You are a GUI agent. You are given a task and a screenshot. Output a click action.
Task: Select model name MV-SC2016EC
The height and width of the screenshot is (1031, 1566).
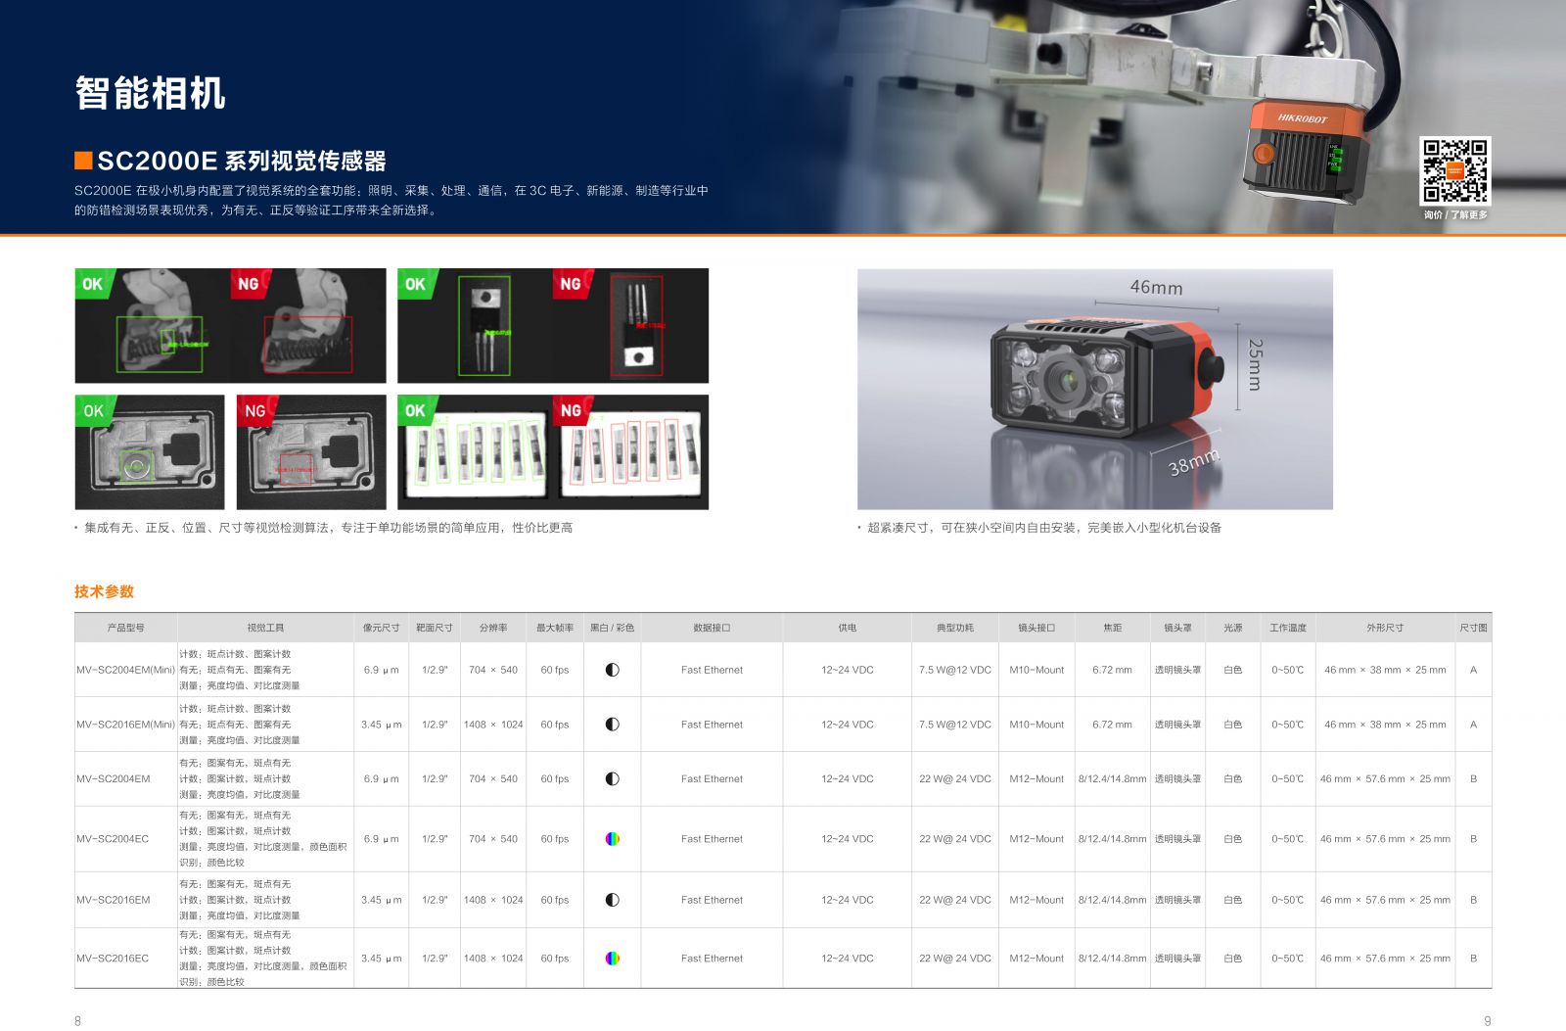pos(113,959)
